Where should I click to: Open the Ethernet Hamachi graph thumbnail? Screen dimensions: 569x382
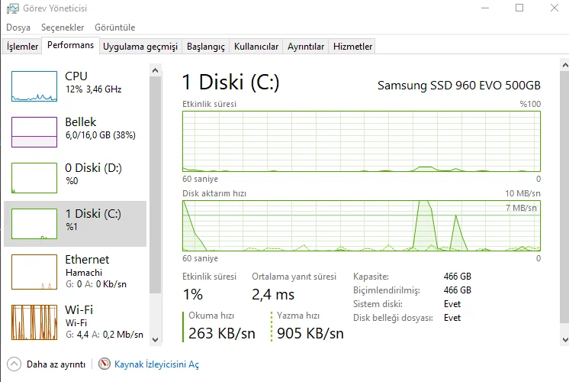(x=34, y=271)
